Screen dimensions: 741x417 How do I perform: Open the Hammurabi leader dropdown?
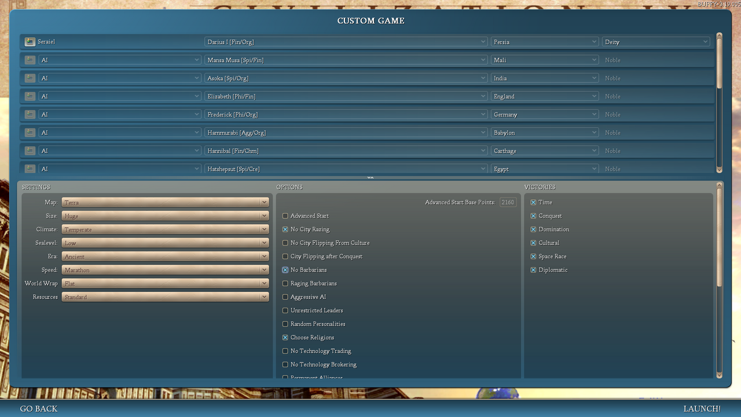[346, 133]
